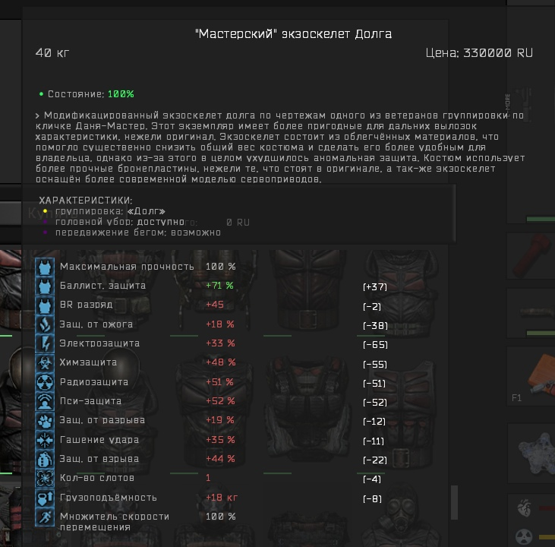
Task: Click the (-65) electro comparison value
Action: click(x=375, y=345)
